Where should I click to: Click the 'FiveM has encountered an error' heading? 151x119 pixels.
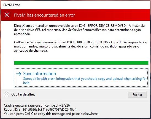tap(44, 15)
